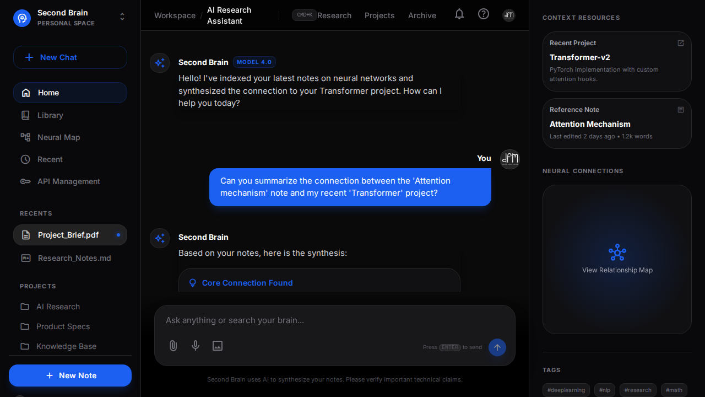Create a New Note

[70, 375]
